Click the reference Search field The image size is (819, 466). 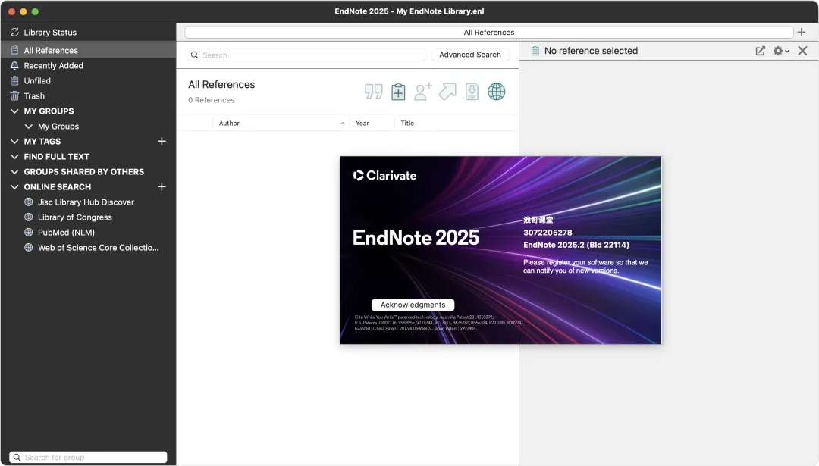tap(306, 55)
